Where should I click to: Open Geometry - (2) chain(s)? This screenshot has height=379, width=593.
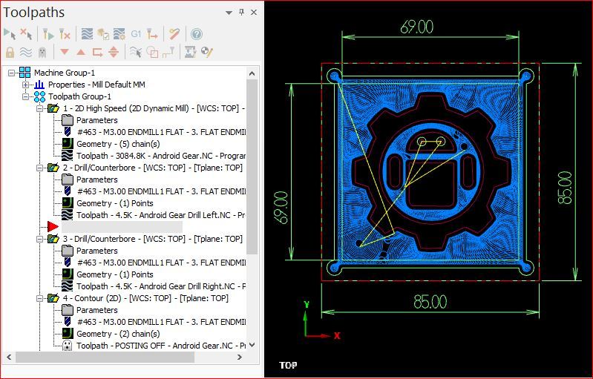coord(118,334)
